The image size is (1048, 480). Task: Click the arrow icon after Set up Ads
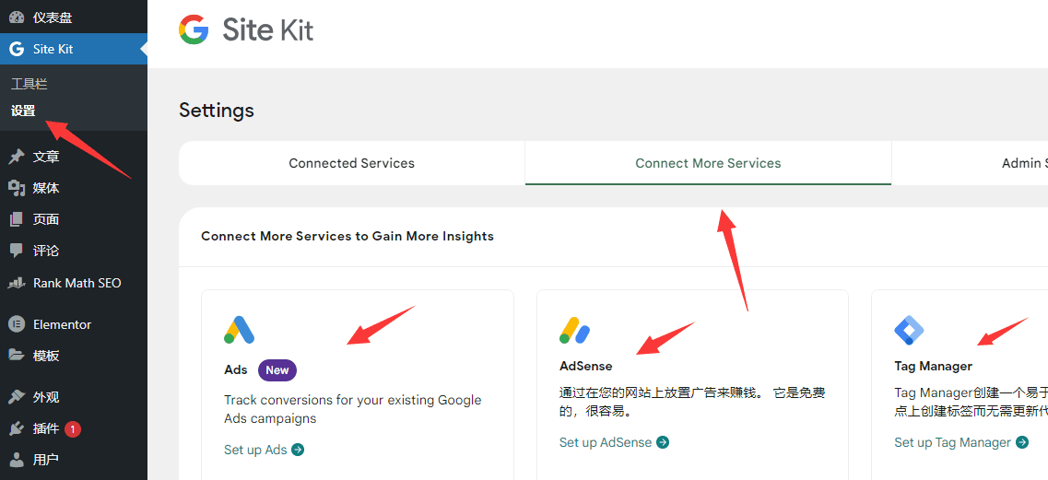pyautogui.click(x=298, y=450)
